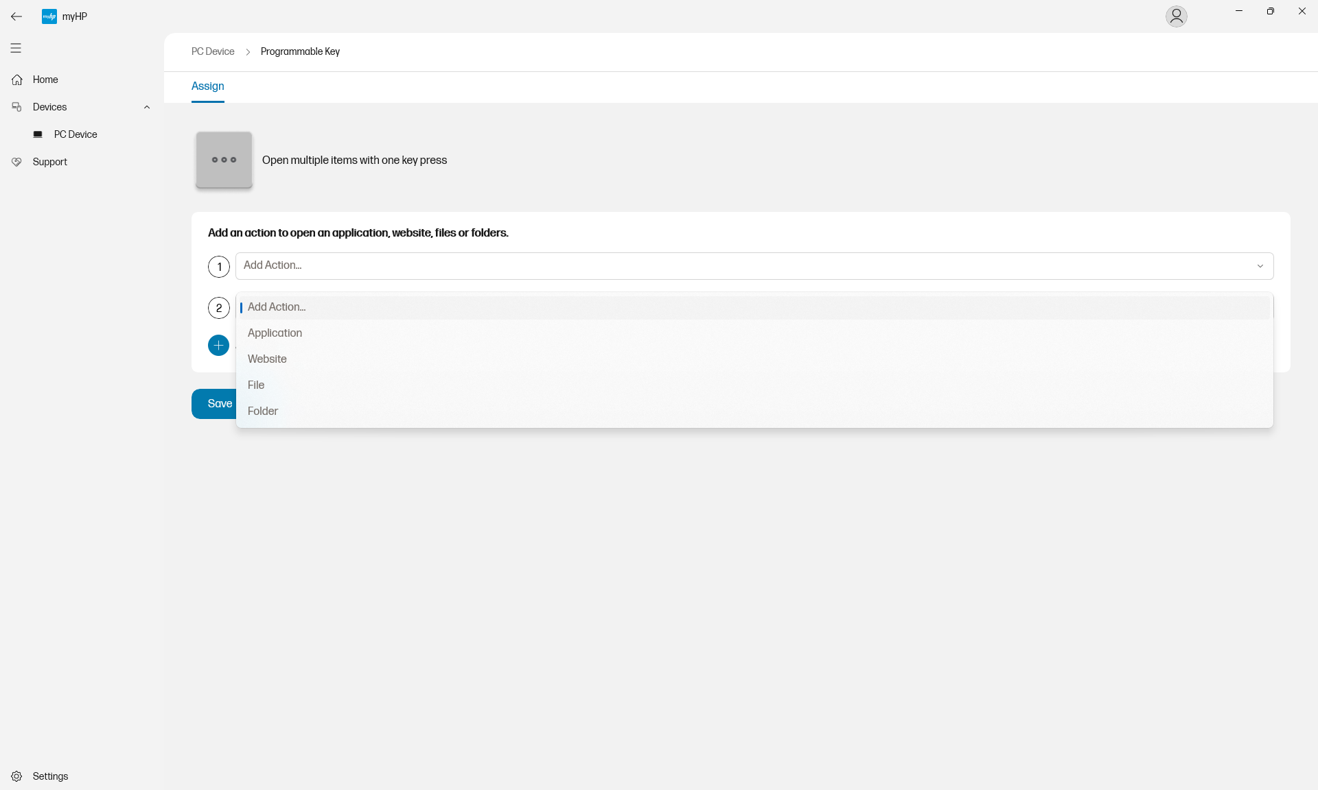
Task: Click the back arrow icon
Action: point(16,16)
